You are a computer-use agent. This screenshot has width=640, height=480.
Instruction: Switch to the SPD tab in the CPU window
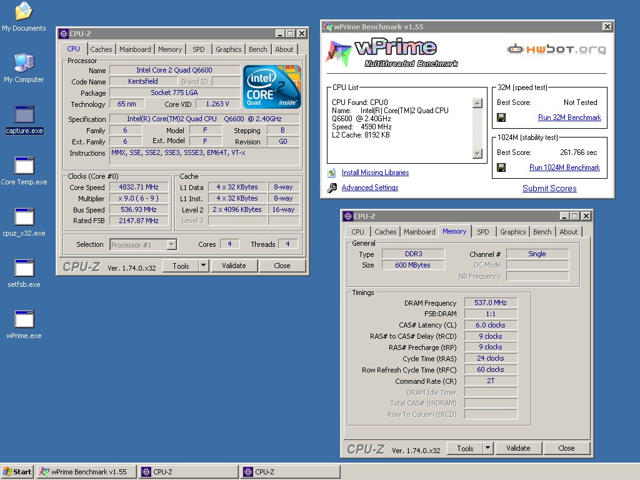[199, 49]
